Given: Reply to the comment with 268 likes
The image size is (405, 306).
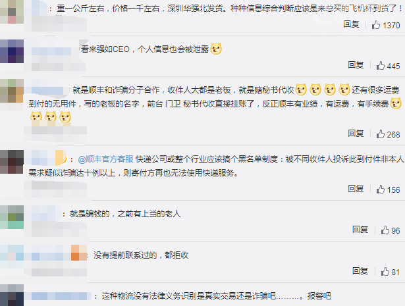Looking at the screenshot, I should click(x=356, y=134).
